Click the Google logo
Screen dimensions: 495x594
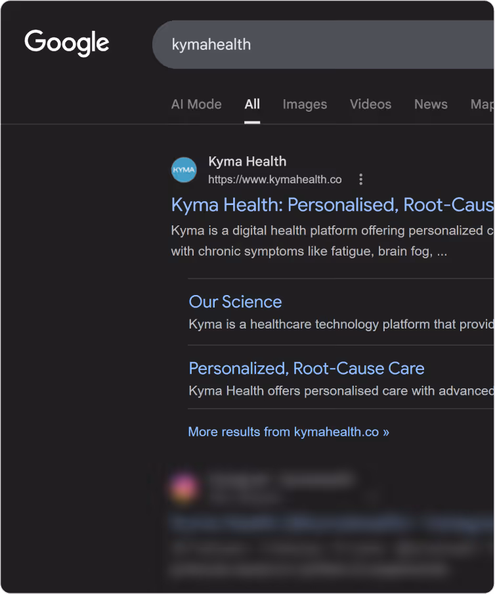pos(66,43)
